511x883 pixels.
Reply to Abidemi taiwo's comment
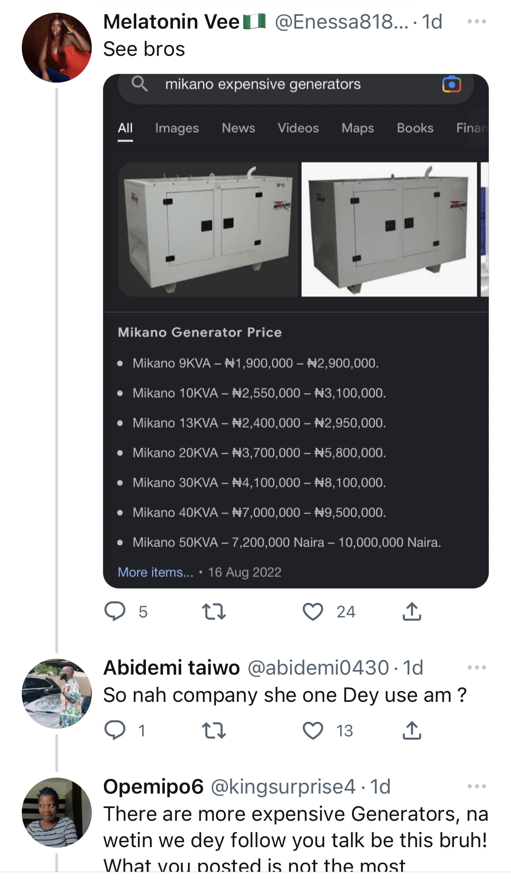click(x=115, y=730)
